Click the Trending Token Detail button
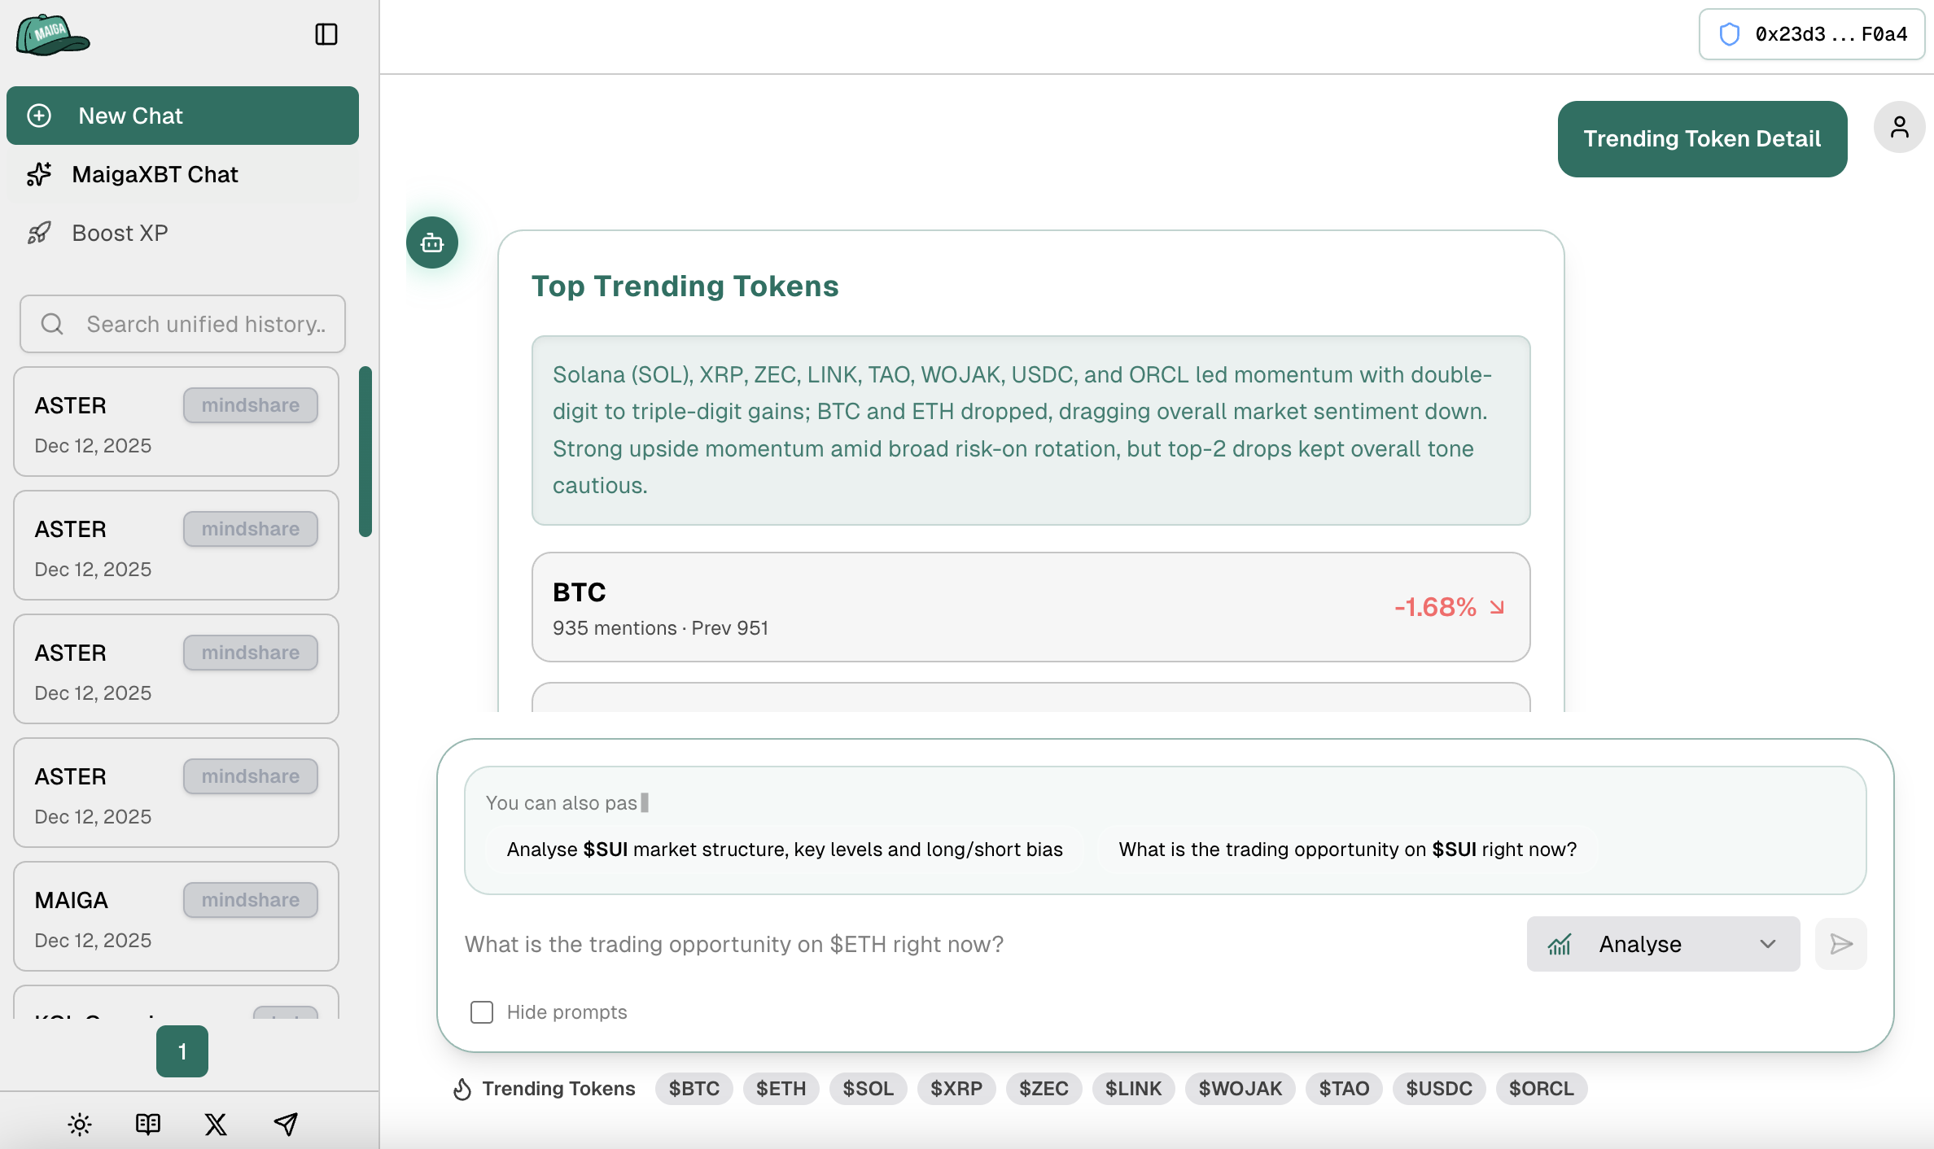The width and height of the screenshot is (1934, 1149). 1701,139
